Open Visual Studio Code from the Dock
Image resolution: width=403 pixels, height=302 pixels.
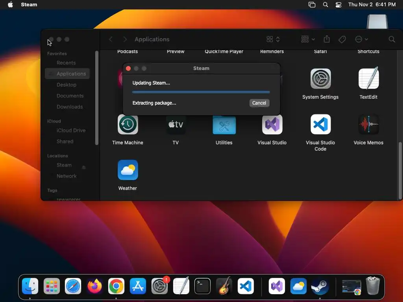click(246, 286)
